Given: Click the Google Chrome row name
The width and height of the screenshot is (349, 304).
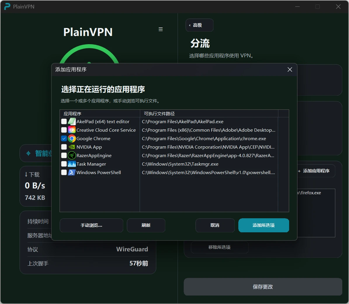Looking at the screenshot, I should tap(93, 138).
